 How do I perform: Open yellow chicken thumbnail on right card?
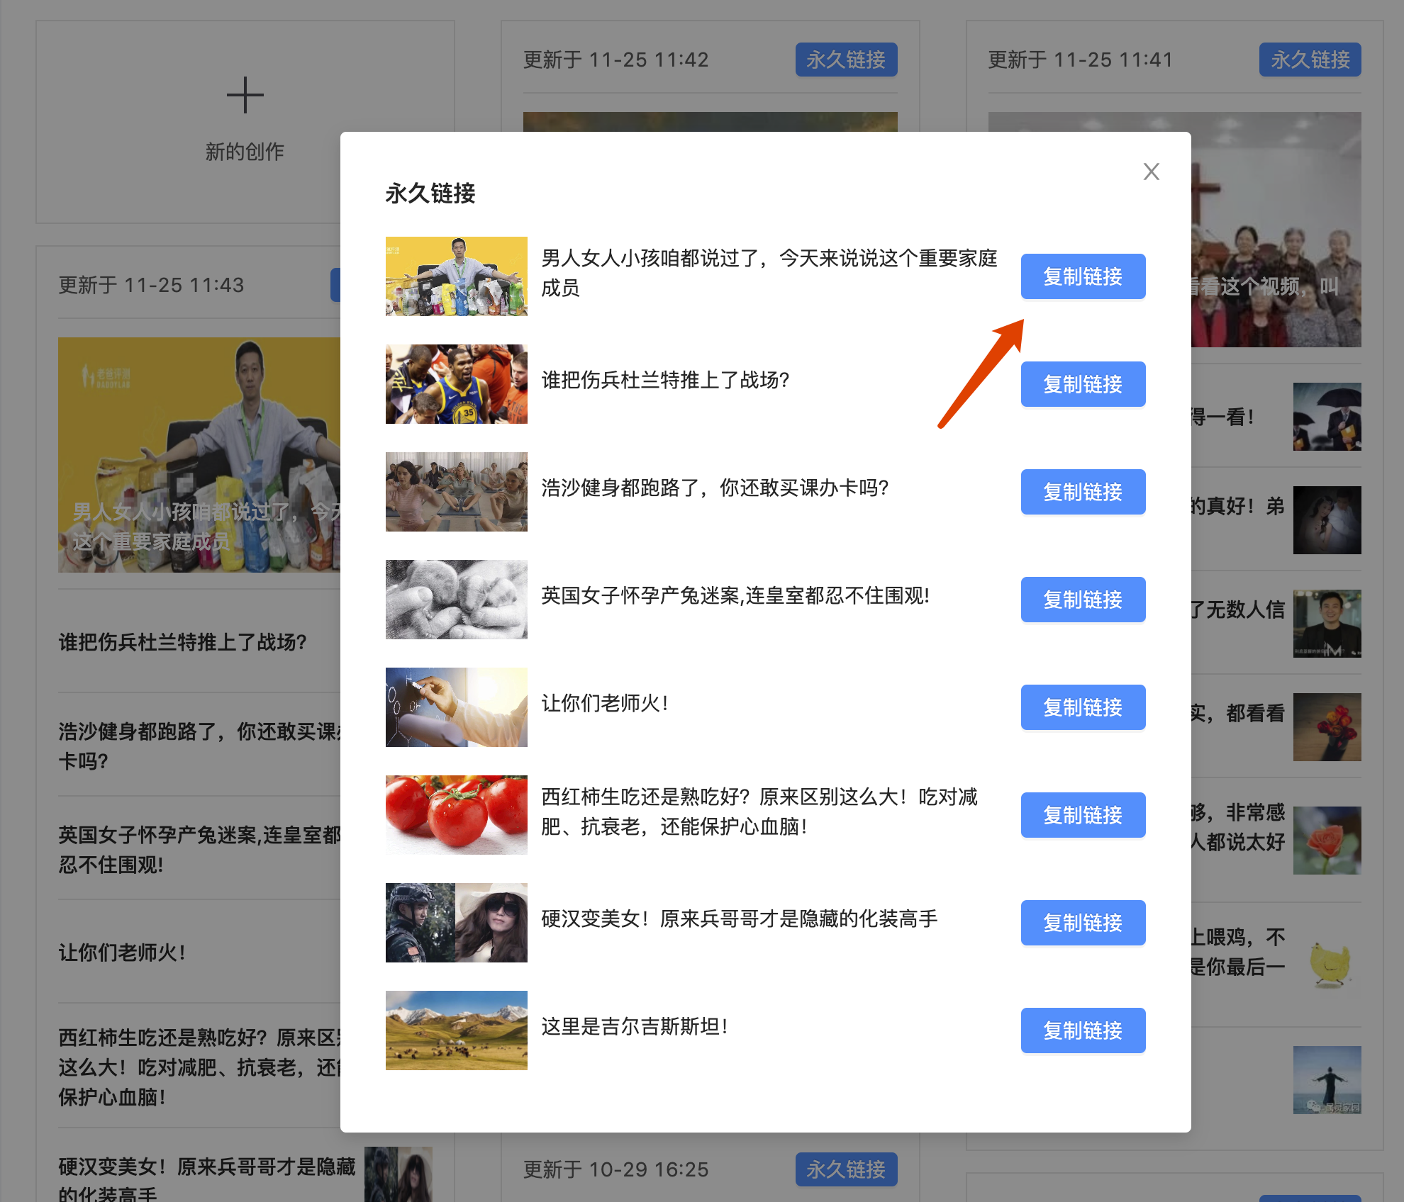point(1327,964)
